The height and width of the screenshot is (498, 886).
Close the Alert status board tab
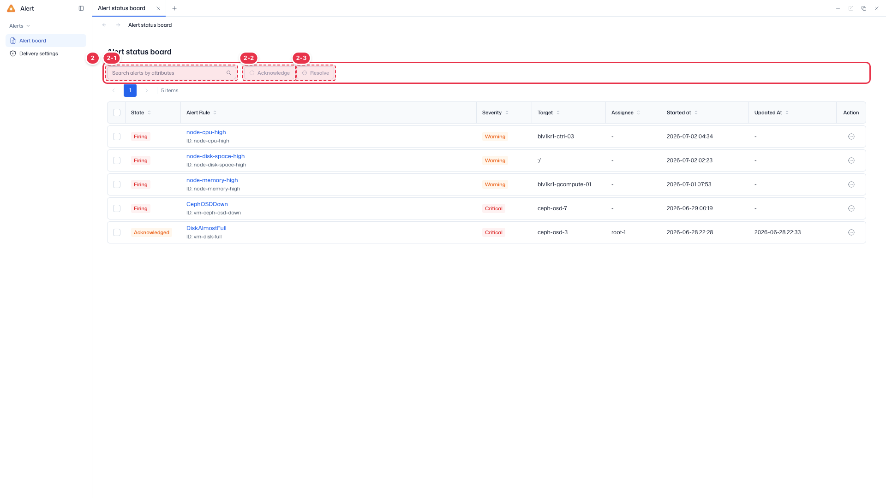tap(158, 8)
